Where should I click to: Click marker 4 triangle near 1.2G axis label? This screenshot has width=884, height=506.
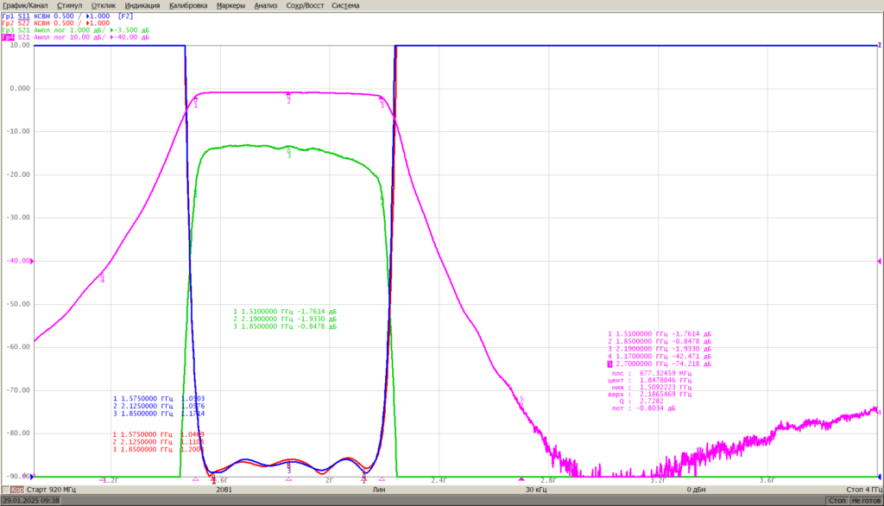click(x=102, y=479)
